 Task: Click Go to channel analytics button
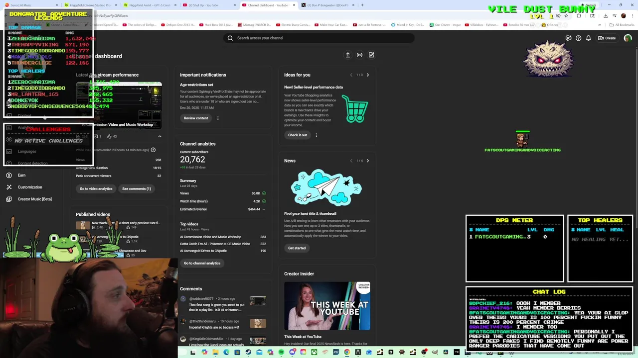click(202, 263)
